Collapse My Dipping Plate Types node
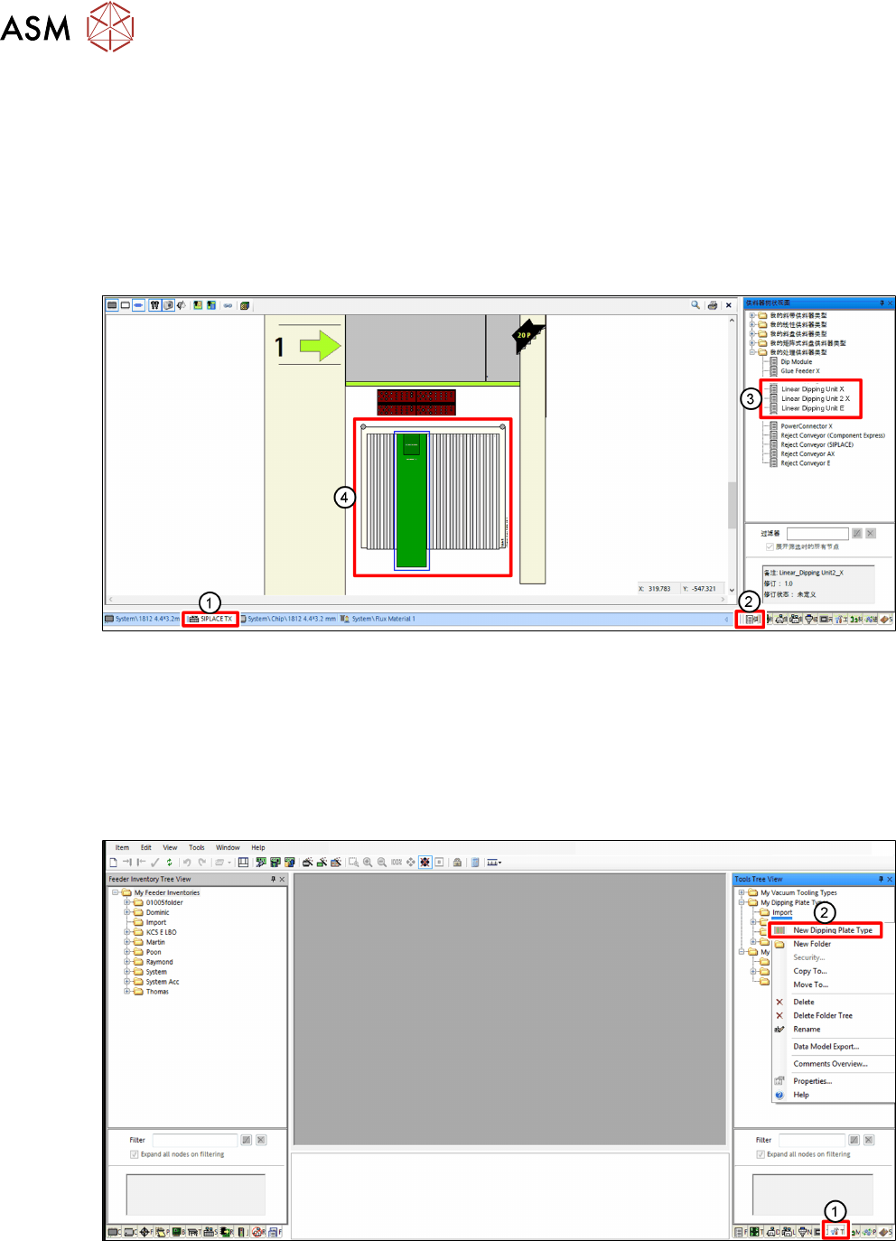 pyautogui.click(x=742, y=902)
